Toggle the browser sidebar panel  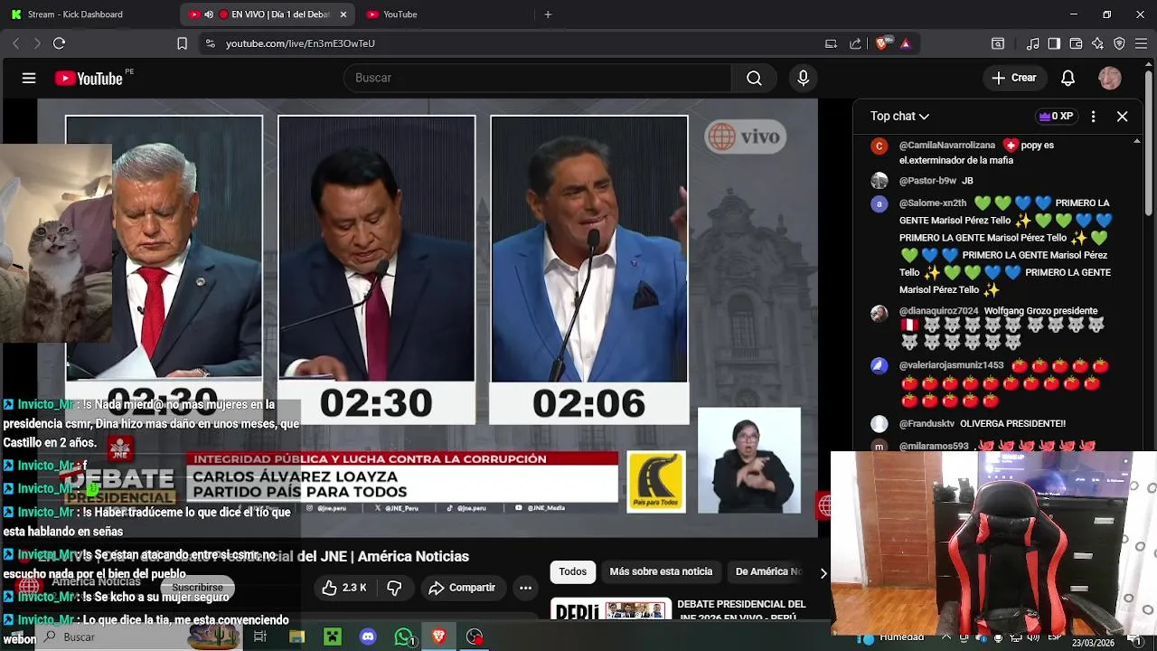coord(1054,43)
